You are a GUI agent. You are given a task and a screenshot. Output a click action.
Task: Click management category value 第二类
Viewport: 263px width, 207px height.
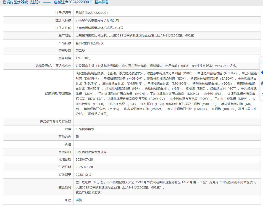(x=80, y=51)
